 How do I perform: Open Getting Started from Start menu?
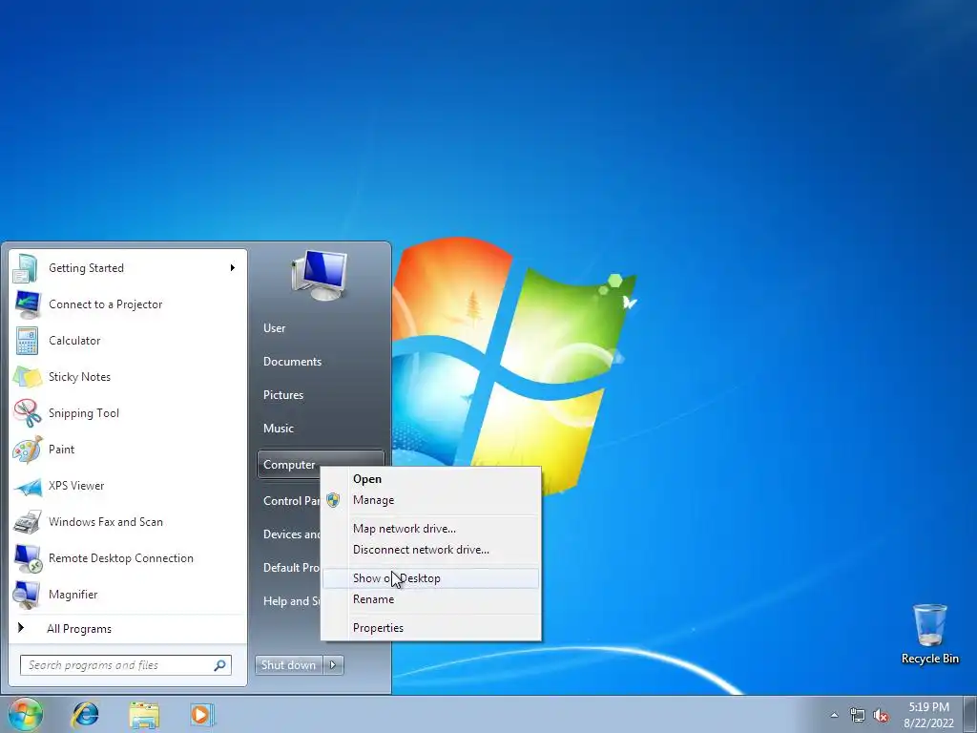click(128, 268)
